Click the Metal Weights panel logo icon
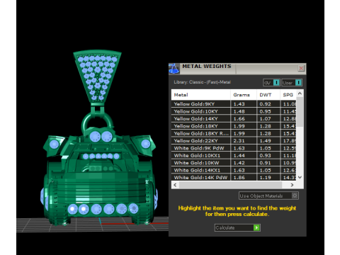This screenshot has width=340, height=255. pyautogui.click(x=174, y=69)
